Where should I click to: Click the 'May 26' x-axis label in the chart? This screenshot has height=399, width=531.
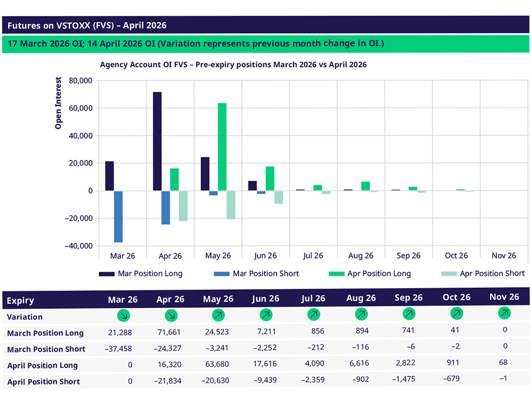click(218, 256)
